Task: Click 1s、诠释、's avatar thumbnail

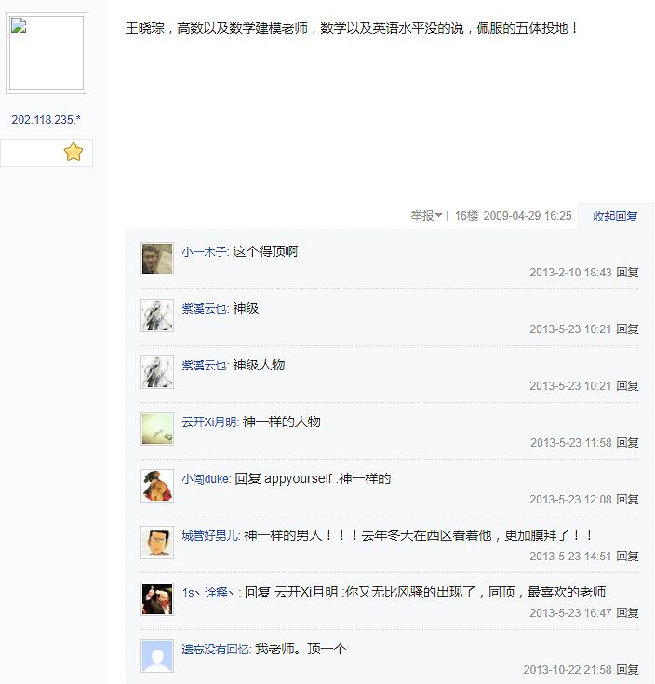Action: (x=157, y=599)
